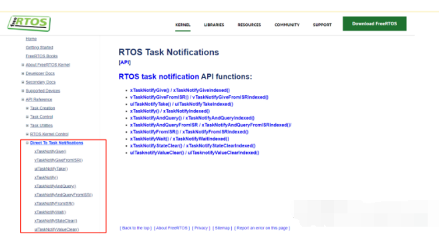Click the Back to the top footer link
Screen dimensions: 439x244
136,228
